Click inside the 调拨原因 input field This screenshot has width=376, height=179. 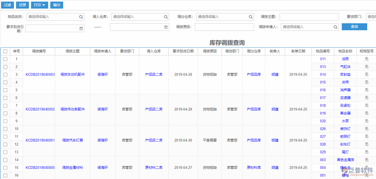point(225,27)
